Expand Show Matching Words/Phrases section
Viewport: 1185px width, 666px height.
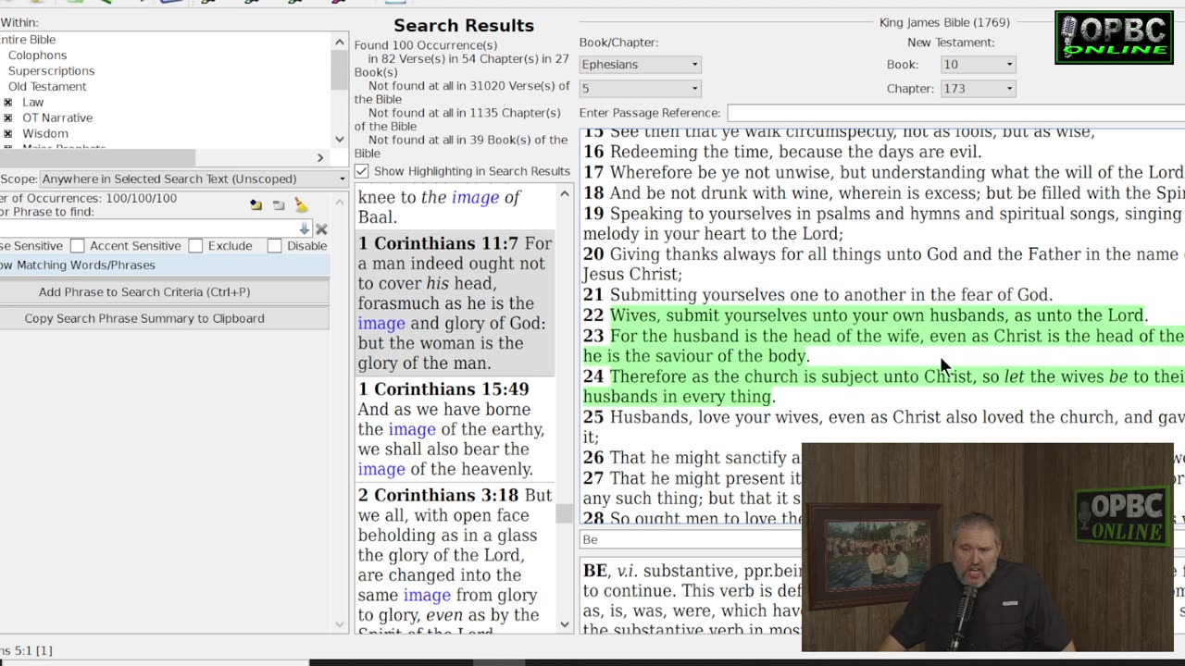[165, 265]
